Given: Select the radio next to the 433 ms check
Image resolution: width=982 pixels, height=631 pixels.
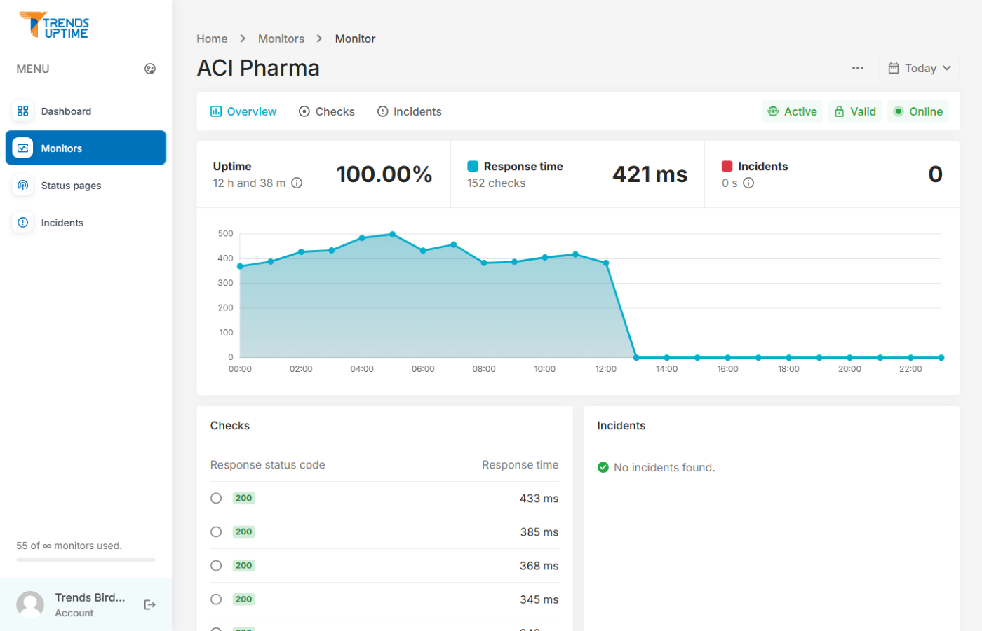Looking at the screenshot, I should (x=216, y=498).
